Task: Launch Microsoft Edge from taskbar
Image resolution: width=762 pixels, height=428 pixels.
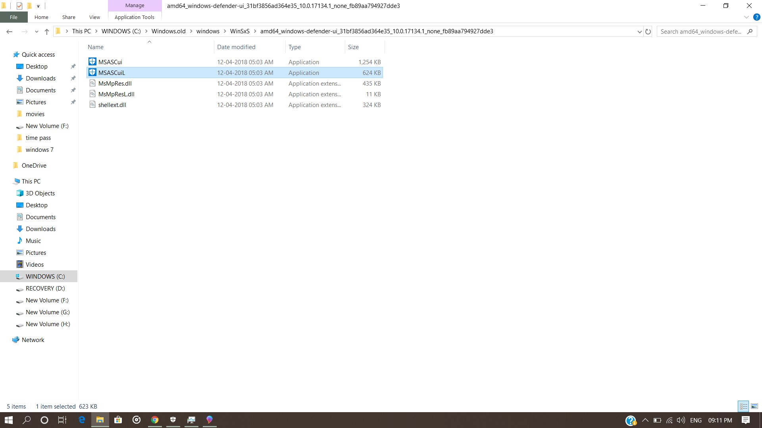Action: [x=82, y=420]
